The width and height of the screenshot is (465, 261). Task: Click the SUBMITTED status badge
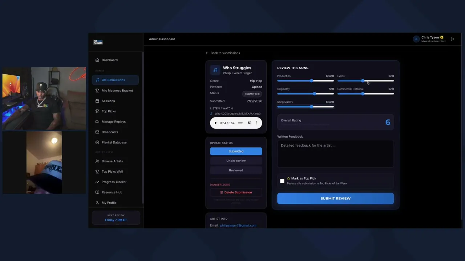252,94
